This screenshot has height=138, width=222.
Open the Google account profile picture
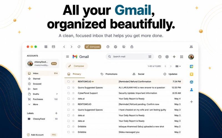click(191, 57)
